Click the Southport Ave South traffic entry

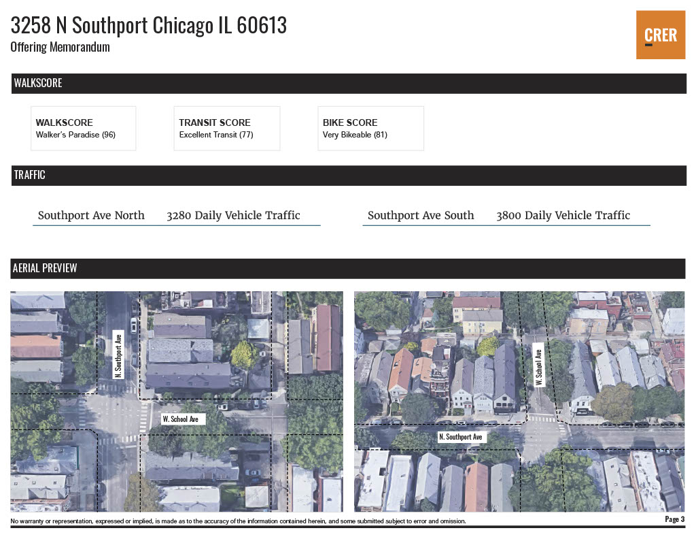point(421,216)
